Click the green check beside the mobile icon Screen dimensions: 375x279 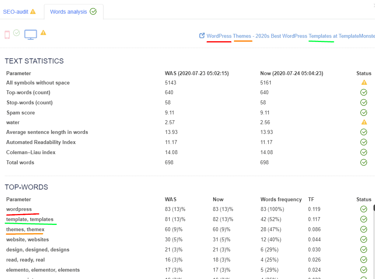(16, 34)
